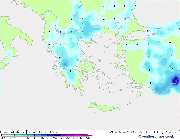The height and width of the screenshot is (139, 180).
Task: Click the legend label '50'
Action: pyautogui.click(x=88, y=138)
